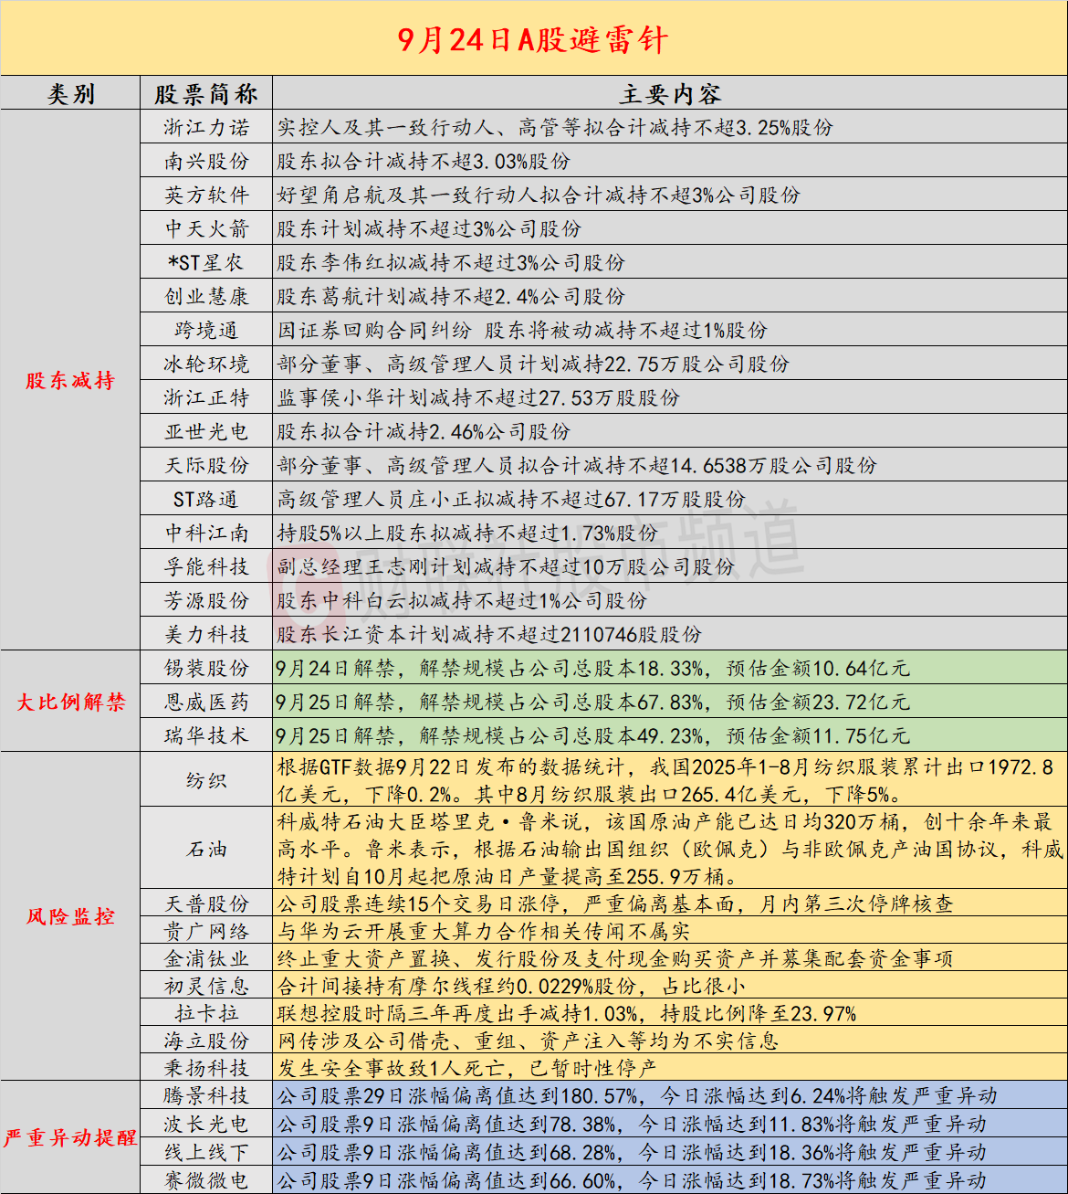
Task: Select the 锡装股份 stock name cell
Action: point(206,669)
